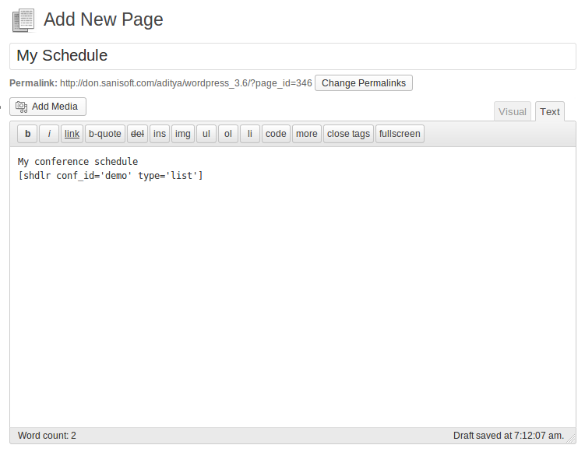Click the Permalink: label
585x452 pixels.
coord(33,83)
